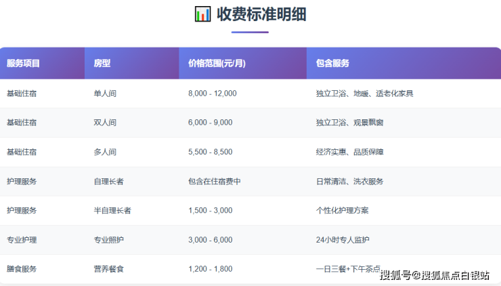Click the 膳食服务 service cell

point(22,269)
